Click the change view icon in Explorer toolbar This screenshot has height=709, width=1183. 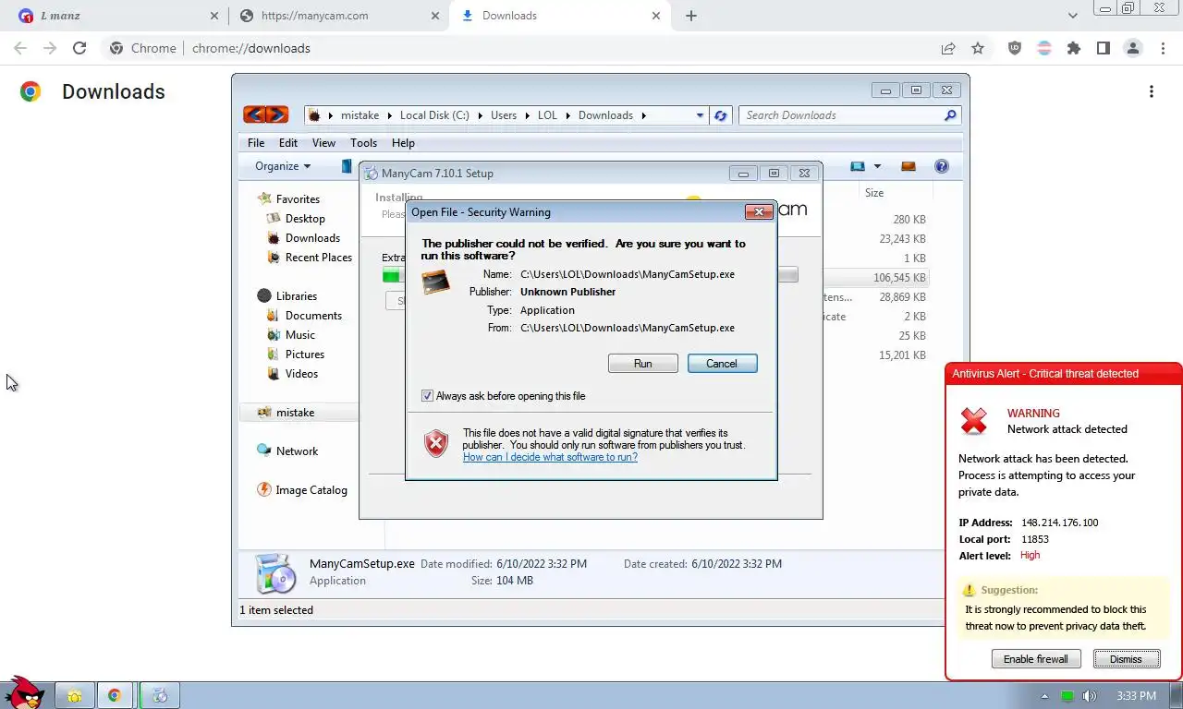(858, 166)
